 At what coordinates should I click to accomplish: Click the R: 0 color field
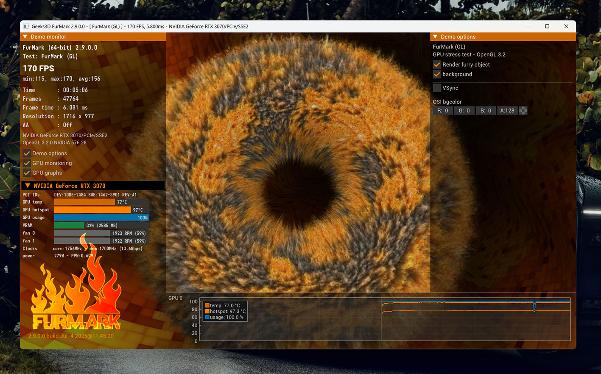click(x=443, y=111)
